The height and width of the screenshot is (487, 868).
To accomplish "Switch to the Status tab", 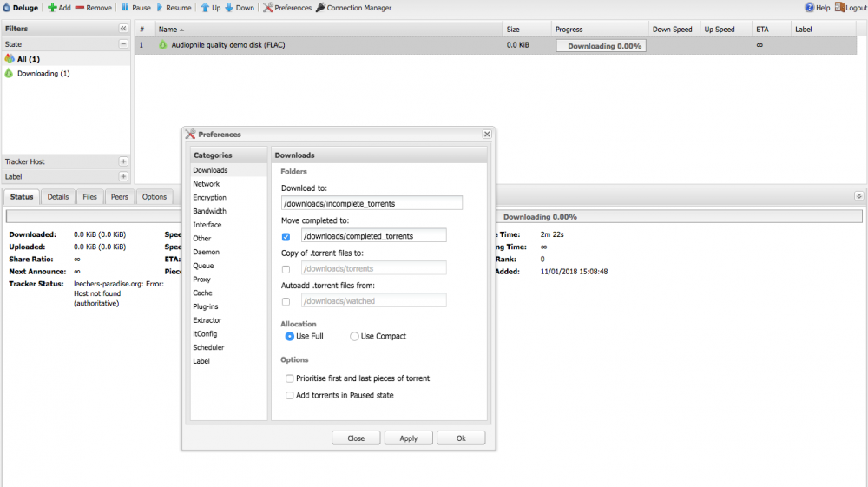I will click(x=22, y=196).
